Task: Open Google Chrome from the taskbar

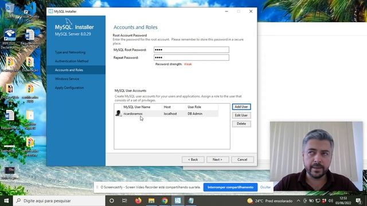Action: coord(165,201)
